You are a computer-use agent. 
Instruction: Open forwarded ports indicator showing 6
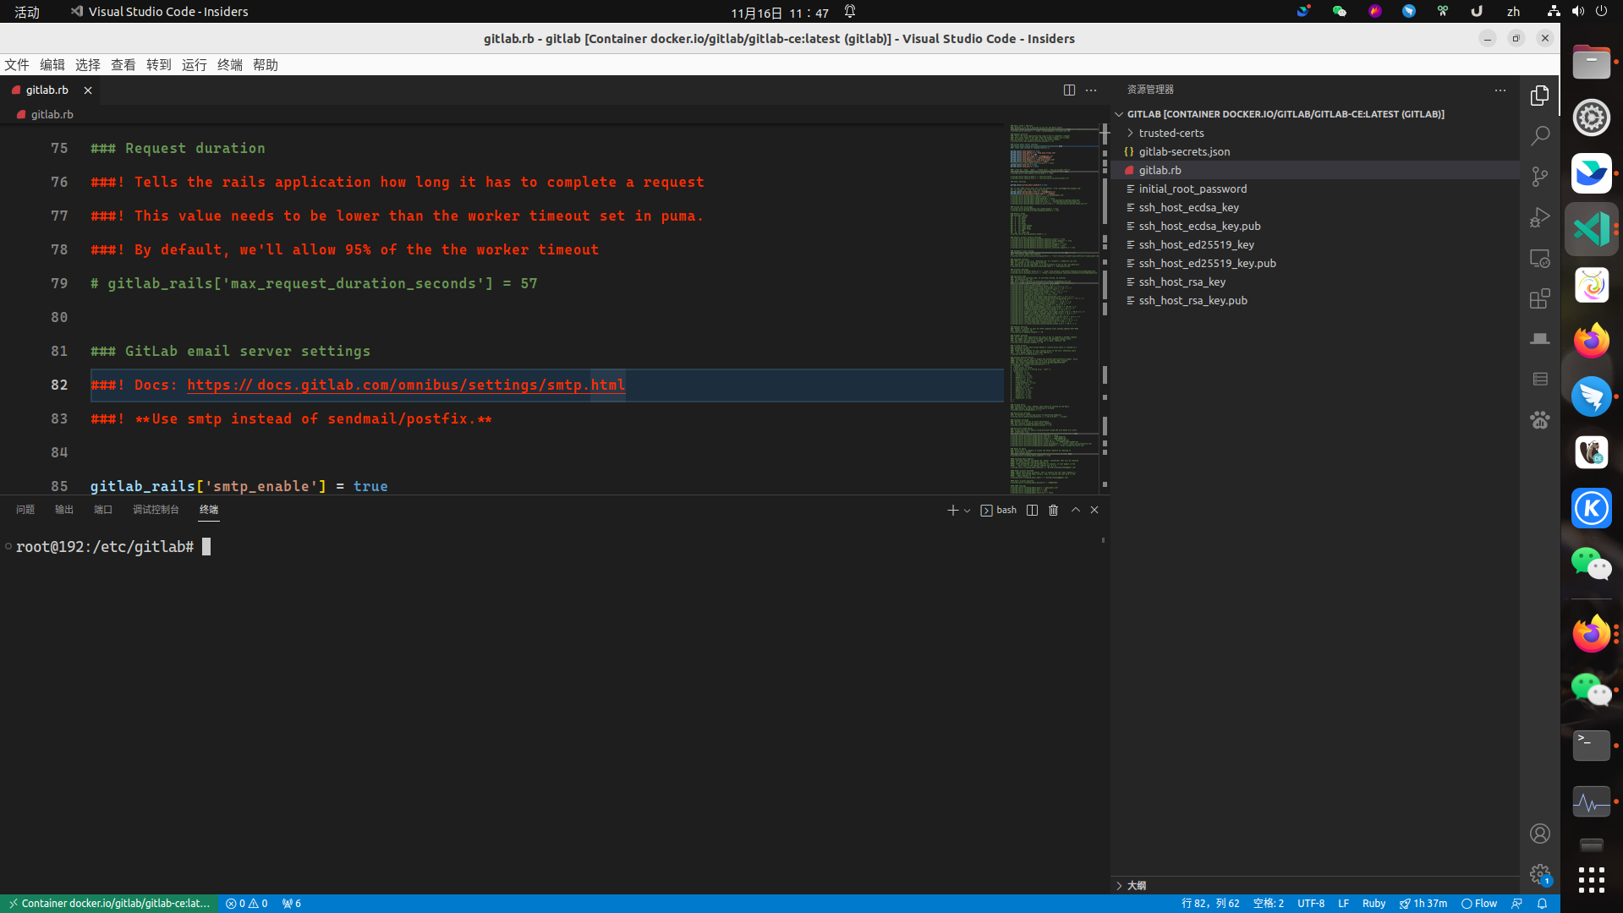291,904
